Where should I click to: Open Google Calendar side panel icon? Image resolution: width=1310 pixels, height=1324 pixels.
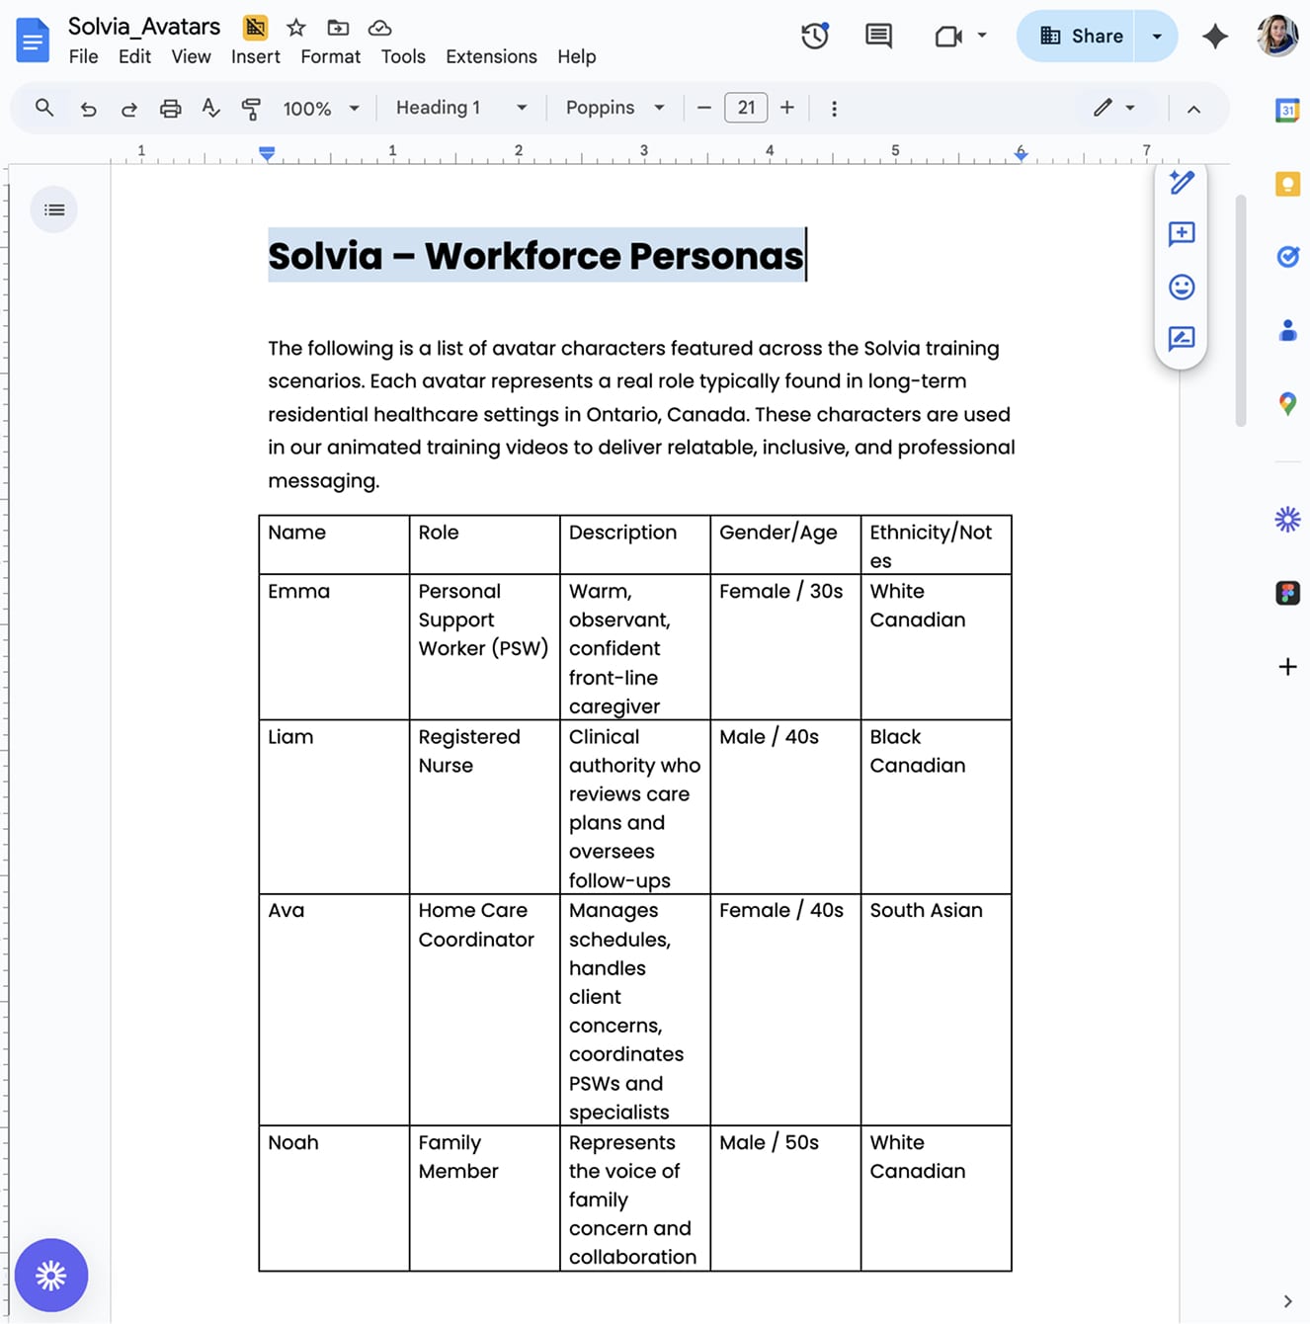click(1287, 111)
